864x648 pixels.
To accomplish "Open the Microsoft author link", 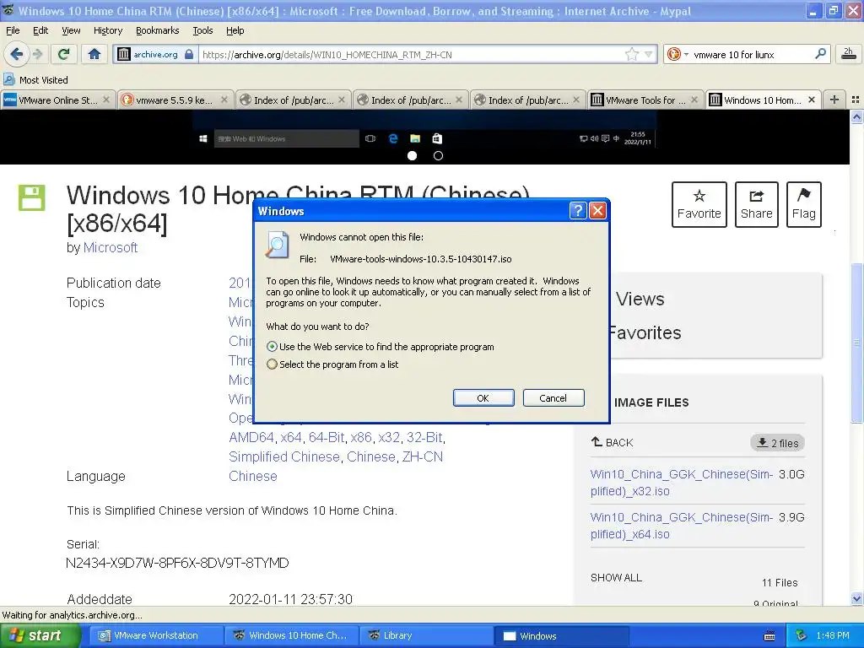I will (x=111, y=247).
